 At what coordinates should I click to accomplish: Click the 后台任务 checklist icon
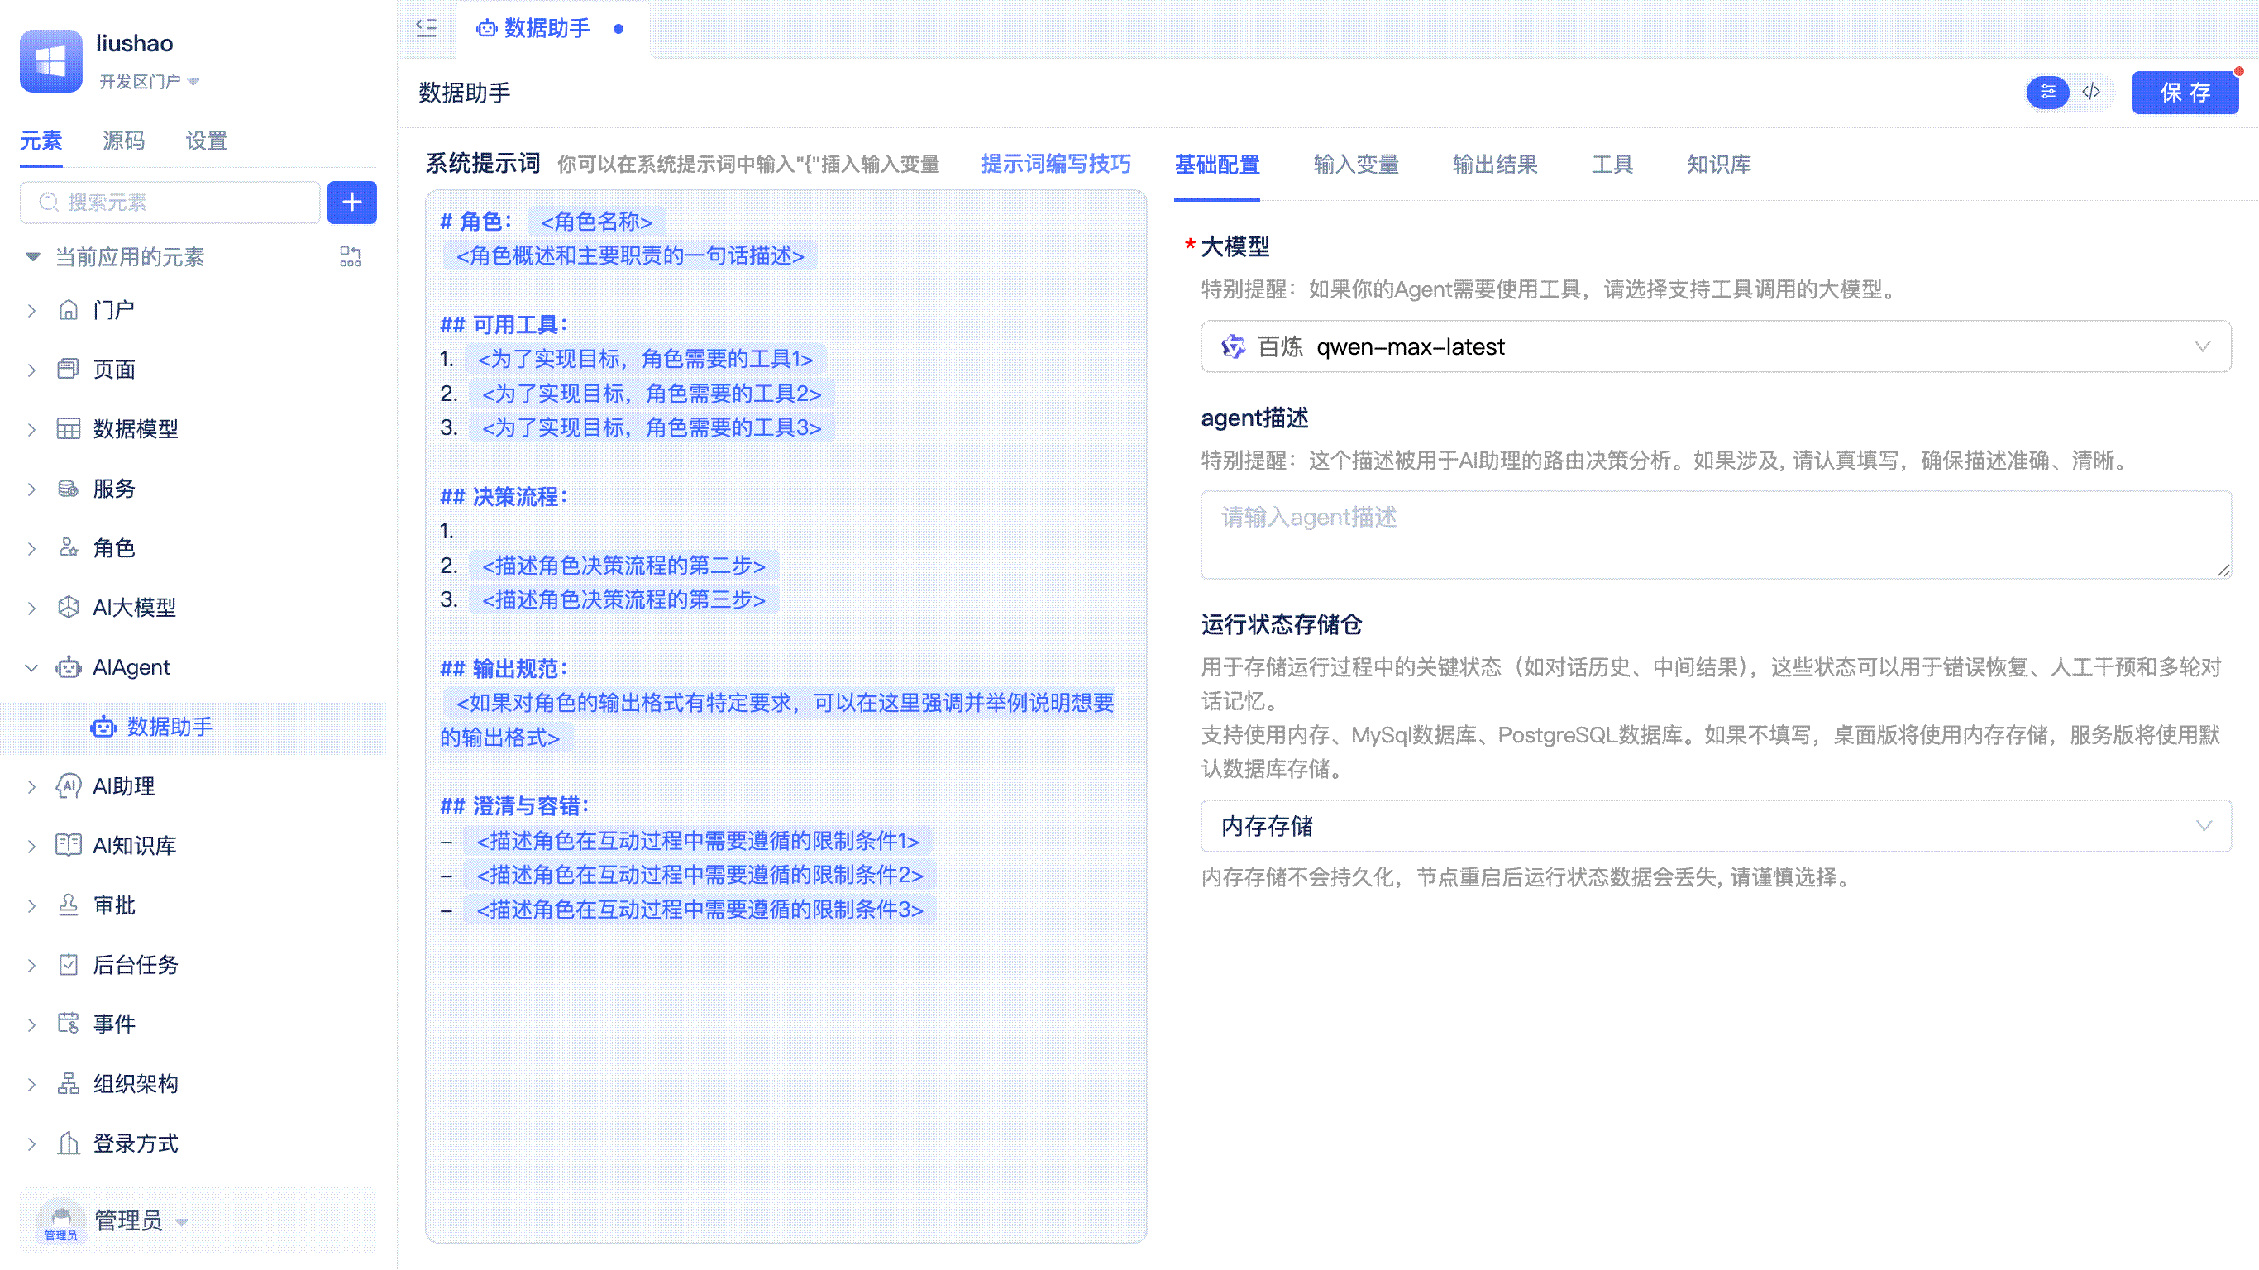coord(69,965)
